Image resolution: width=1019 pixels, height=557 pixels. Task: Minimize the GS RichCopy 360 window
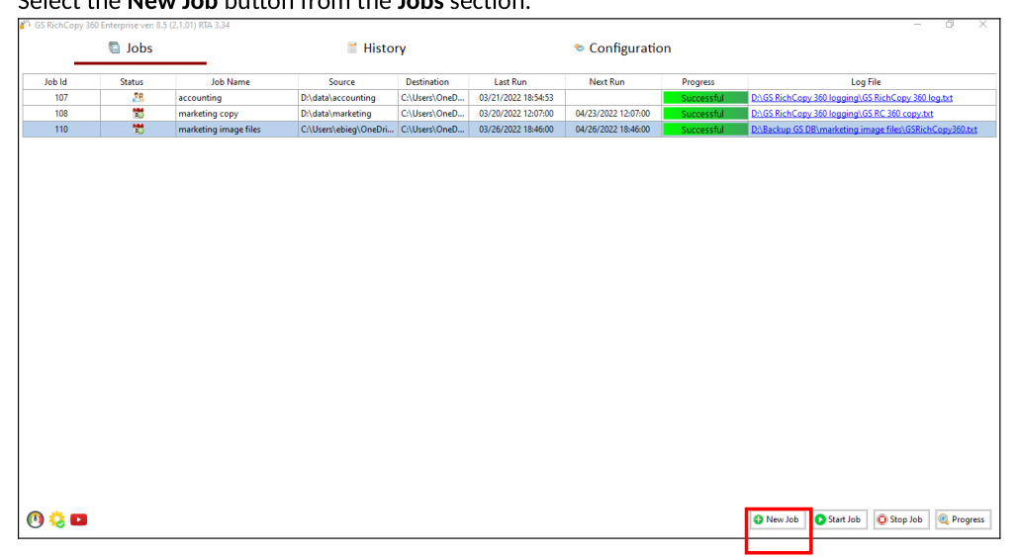coord(918,25)
